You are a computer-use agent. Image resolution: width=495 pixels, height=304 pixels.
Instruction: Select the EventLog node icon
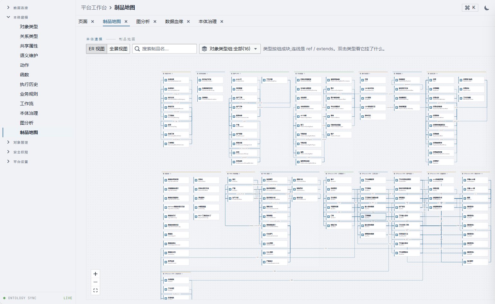[x=363, y=116]
